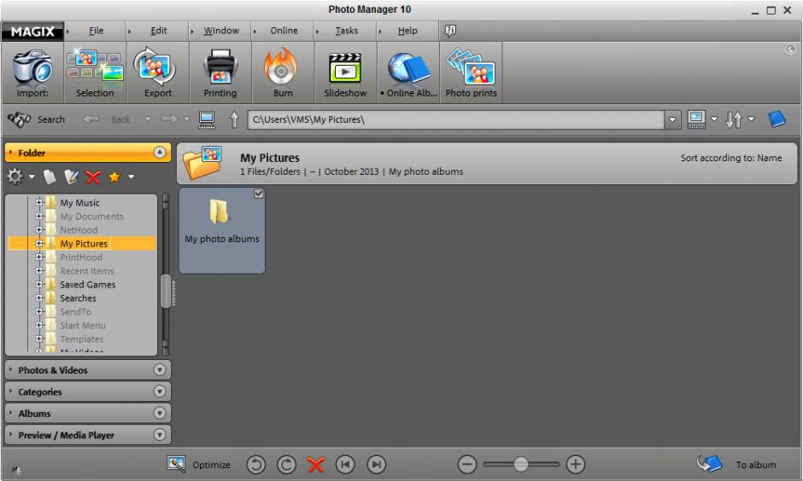This screenshot has height=481, width=803.
Task: Collapse the Folder panel
Action: click(x=159, y=153)
